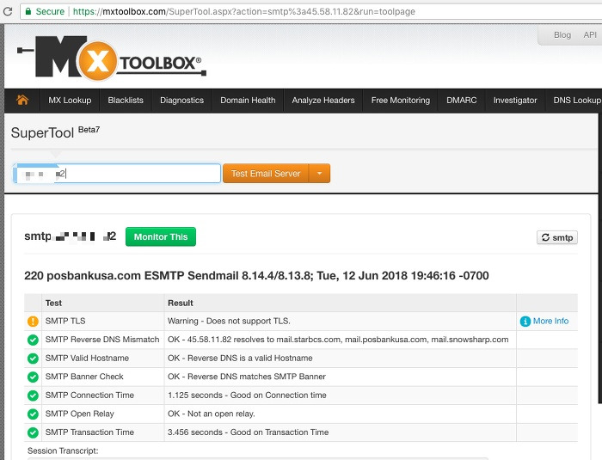Click the MX Toolbox logo
602x460 pixels.
[112, 58]
